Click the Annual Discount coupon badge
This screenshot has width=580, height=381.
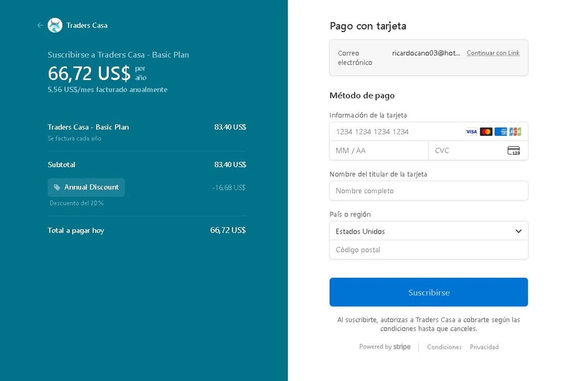pyautogui.click(x=86, y=187)
